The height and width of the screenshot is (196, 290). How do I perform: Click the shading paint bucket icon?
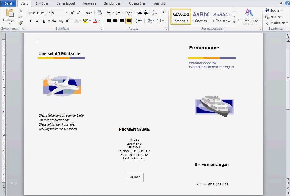149,21
